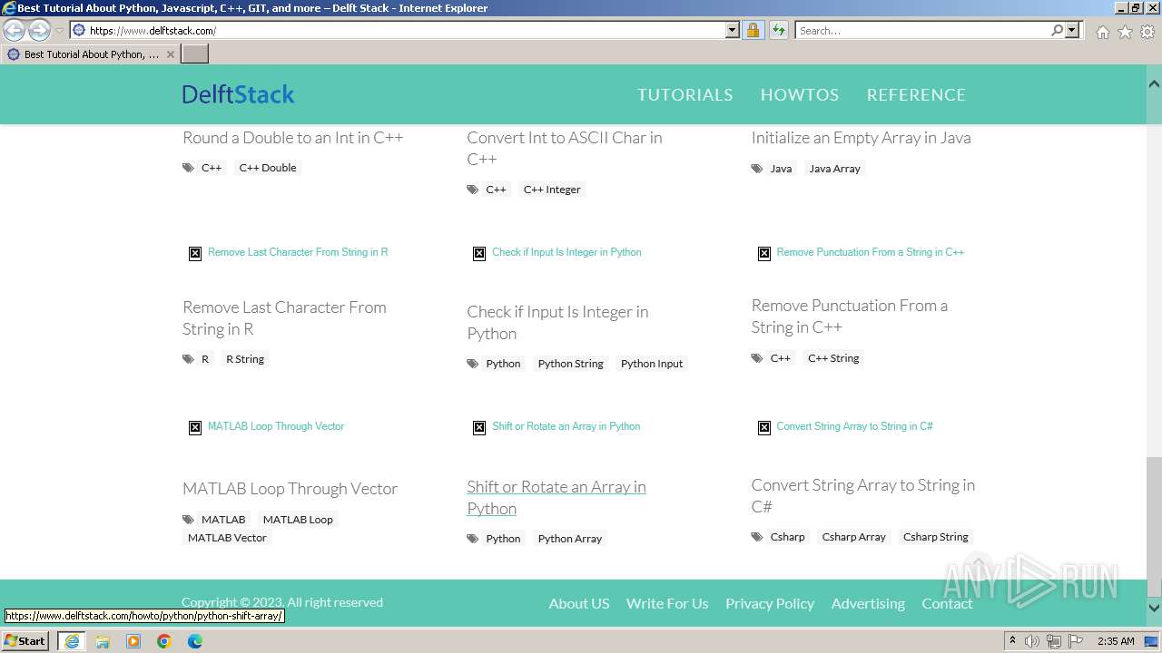Click broken image icon for Shift or Rotate an Array
Image resolution: width=1162 pixels, height=653 pixels.
pos(479,427)
